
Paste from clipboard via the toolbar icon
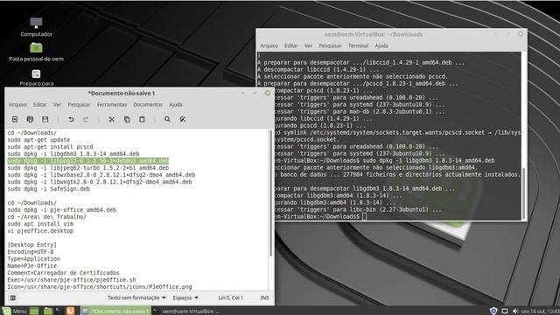142,119
